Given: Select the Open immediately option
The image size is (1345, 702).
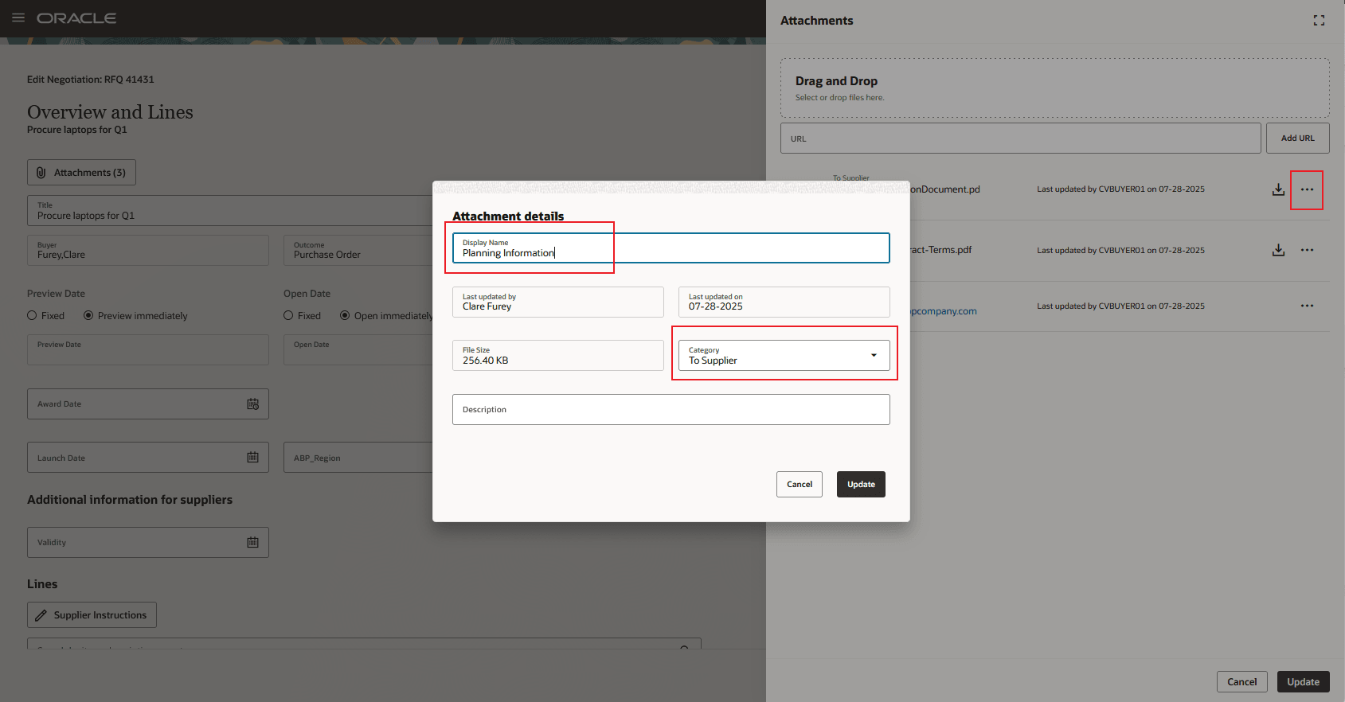Looking at the screenshot, I should tap(345, 316).
